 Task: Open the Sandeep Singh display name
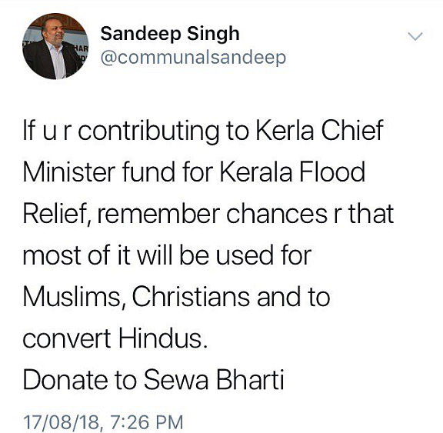[170, 34]
